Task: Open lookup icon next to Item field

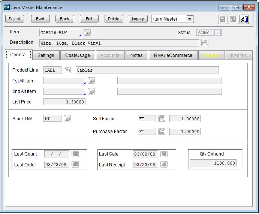Action: point(87,32)
